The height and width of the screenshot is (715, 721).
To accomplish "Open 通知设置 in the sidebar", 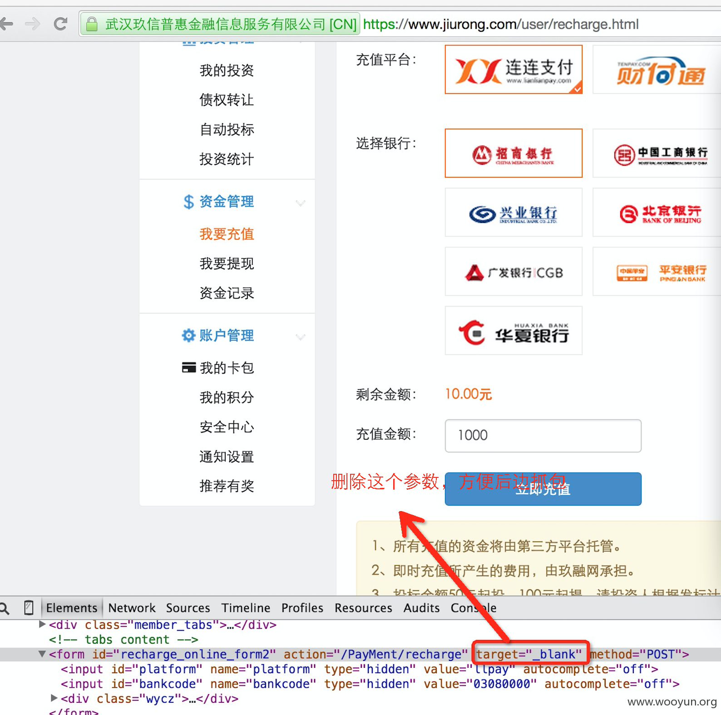I will (227, 457).
